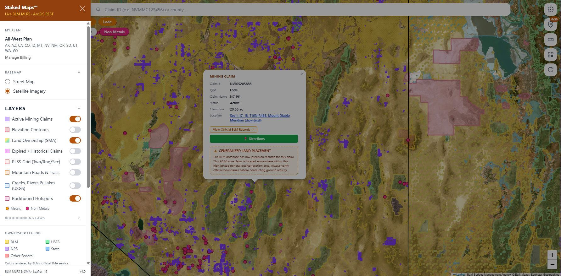Click Rockhound Hotspots layer swatch

[x=7, y=198]
